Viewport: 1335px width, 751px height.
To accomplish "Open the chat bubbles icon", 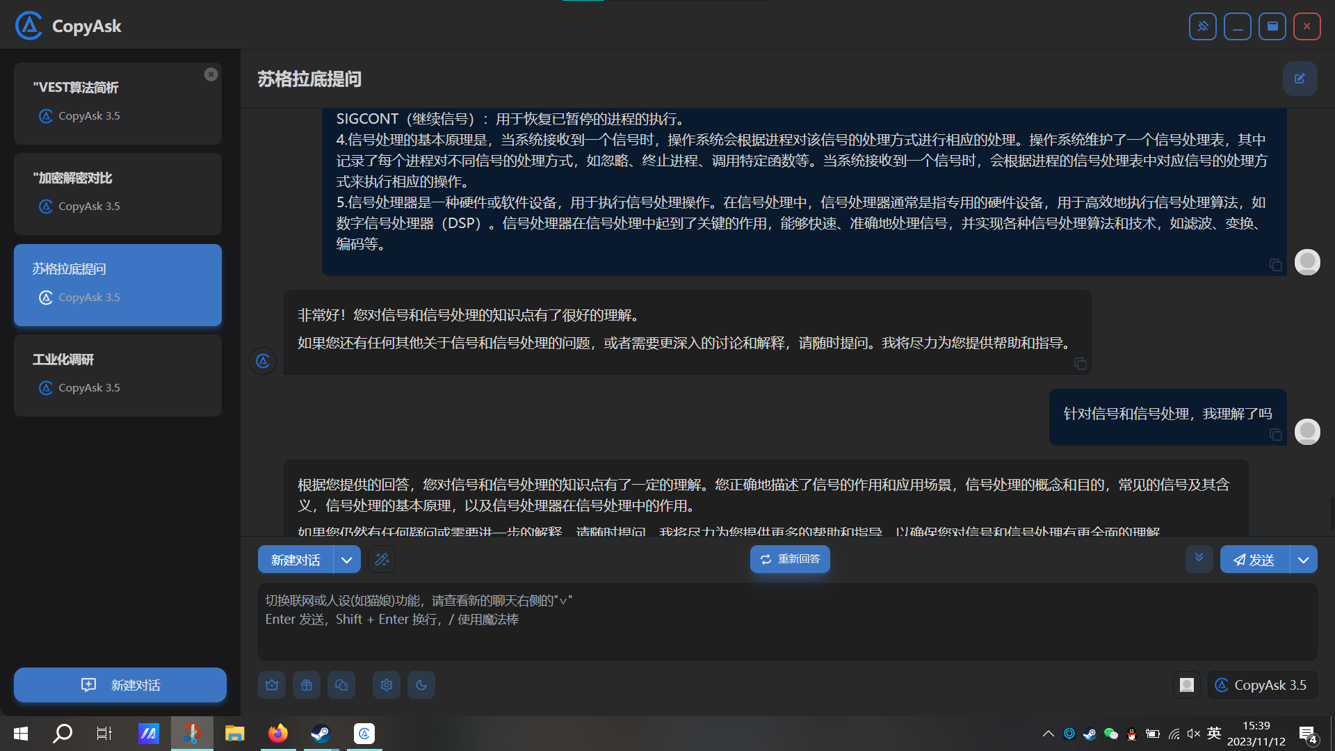I will coord(341,685).
